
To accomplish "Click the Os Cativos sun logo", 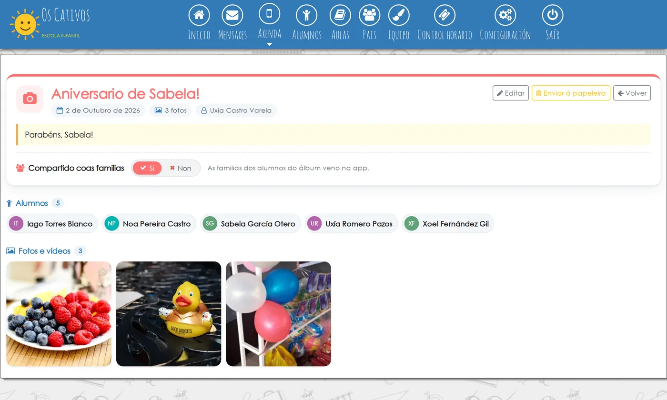I will pos(24,24).
